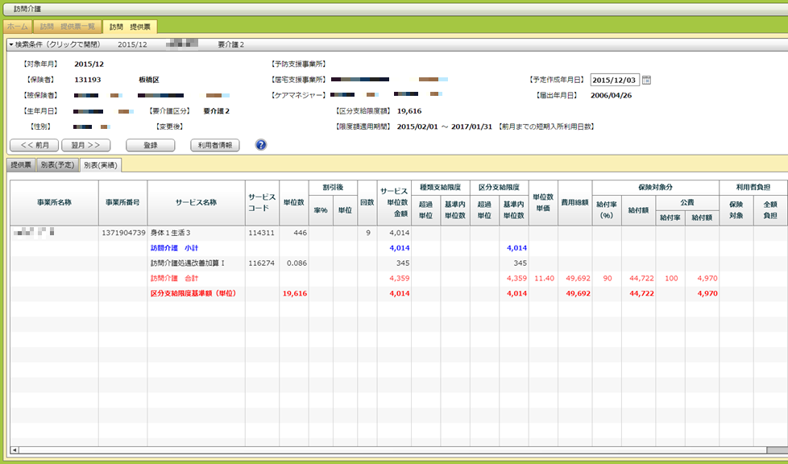Click the blue help question mark icon
The image size is (788, 464).
coord(260,145)
